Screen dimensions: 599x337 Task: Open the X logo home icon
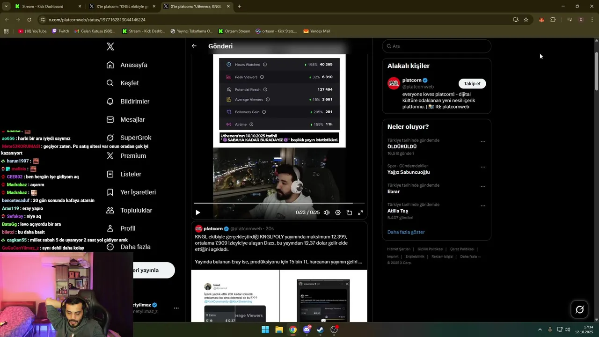click(x=110, y=46)
